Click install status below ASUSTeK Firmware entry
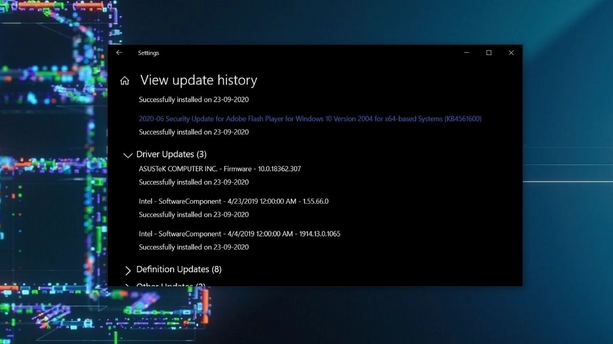613x344 pixels. click(193, 182)
